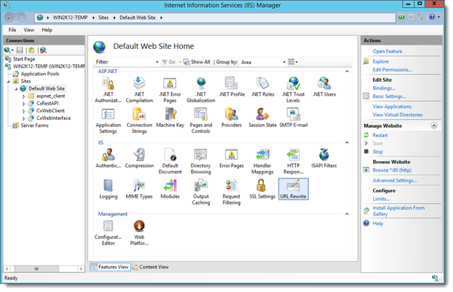This screenshot has height=292, width=453.
Task: Select Server Farms tree item
Action: pyautogui.click(x=34, y=125)
